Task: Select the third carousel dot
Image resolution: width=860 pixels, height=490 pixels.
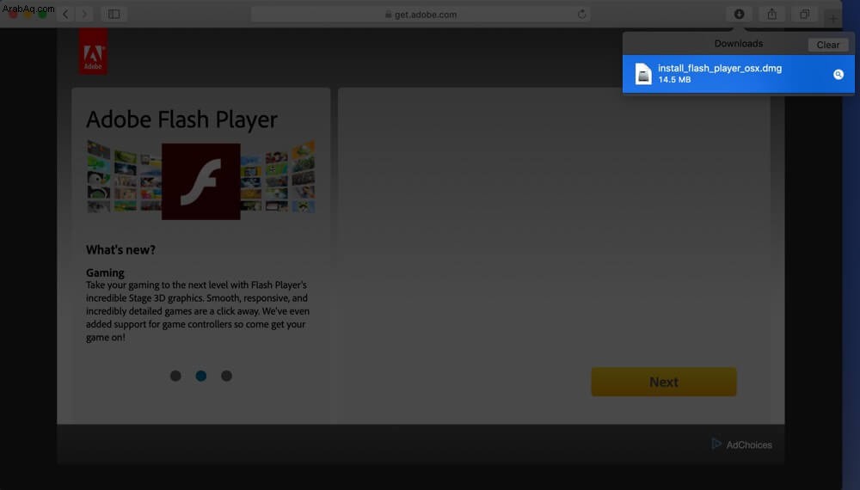Action: [x=226, y=376]
